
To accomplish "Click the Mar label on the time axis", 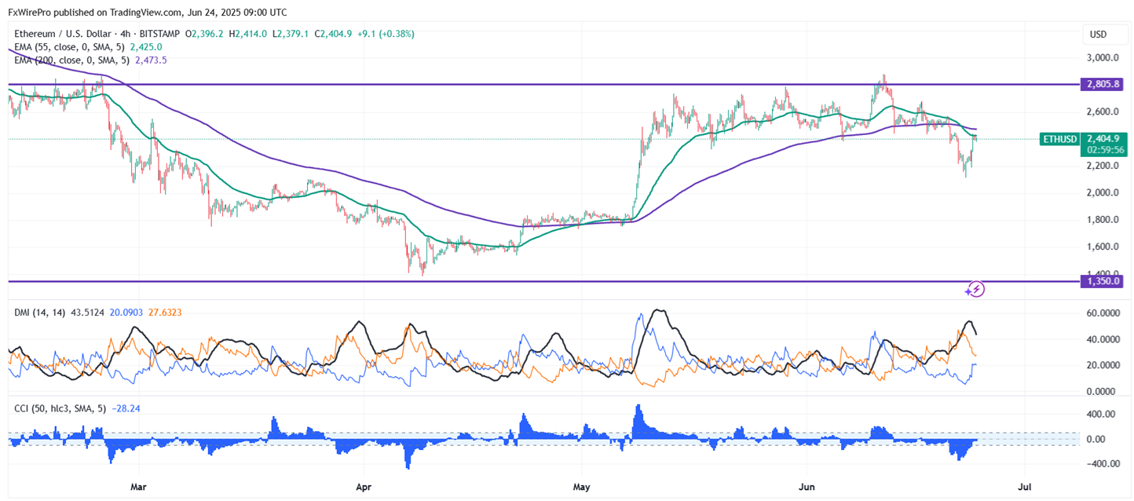I will [138, 488].
